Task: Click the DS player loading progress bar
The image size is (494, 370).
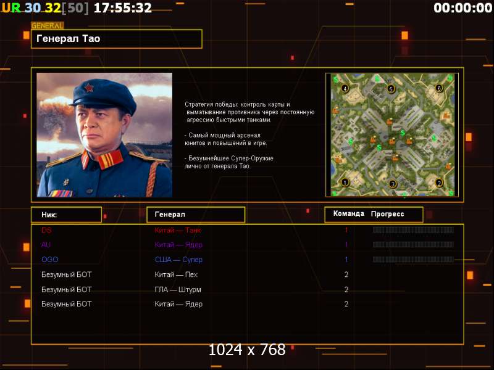Action: (x=413, y=230)
